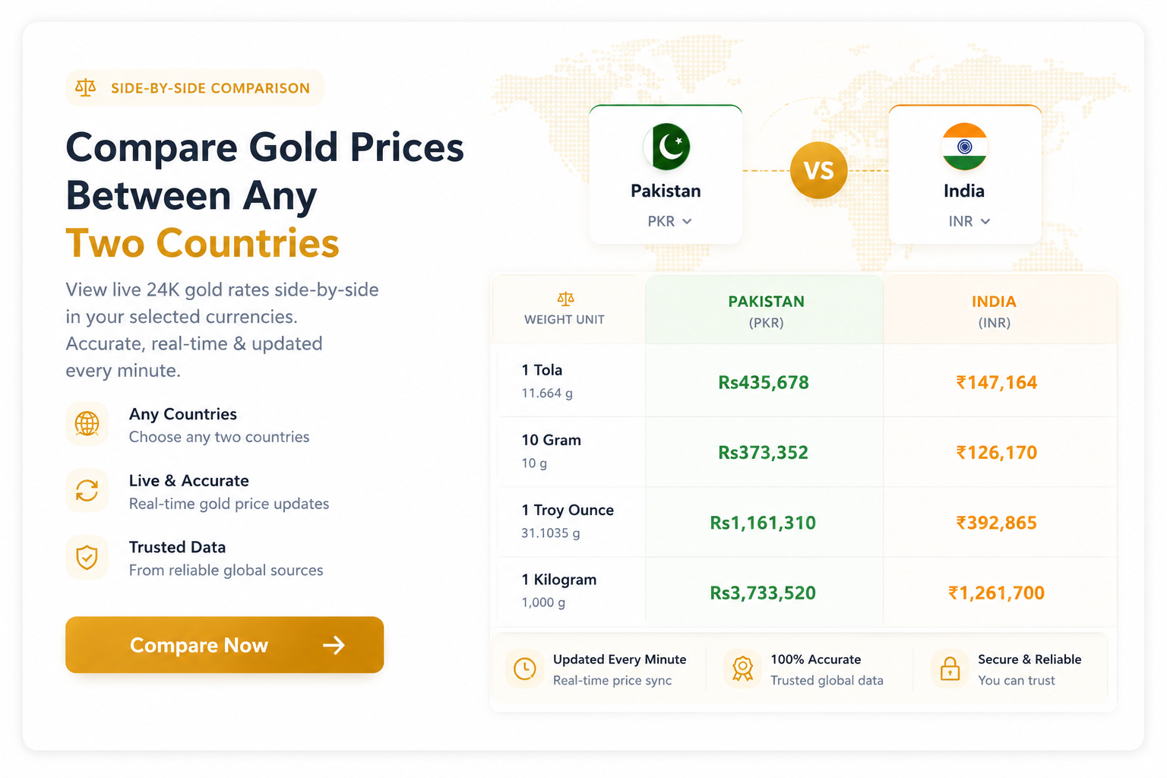This screenshot has height=778, width=1167.
Task: Click the golden VS circle badge
Action: coord(818,170)
